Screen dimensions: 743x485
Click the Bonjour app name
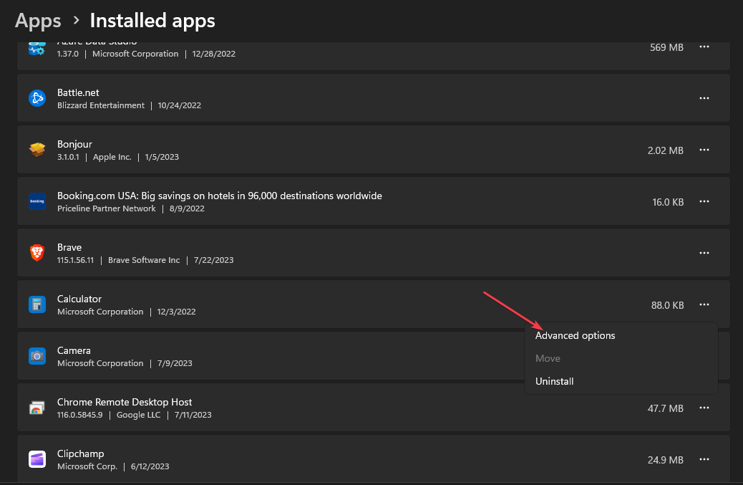pos(74,144)
